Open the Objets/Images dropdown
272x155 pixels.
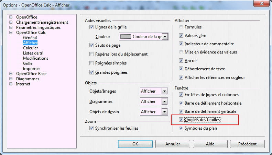164,91
